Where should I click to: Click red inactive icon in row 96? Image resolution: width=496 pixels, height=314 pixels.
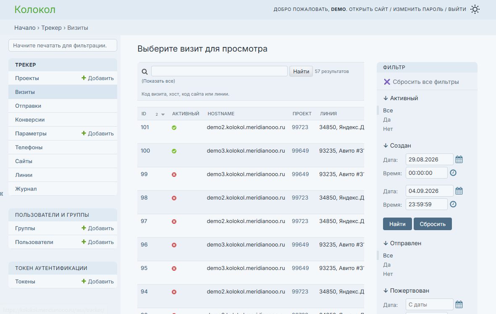pos(174,245)
